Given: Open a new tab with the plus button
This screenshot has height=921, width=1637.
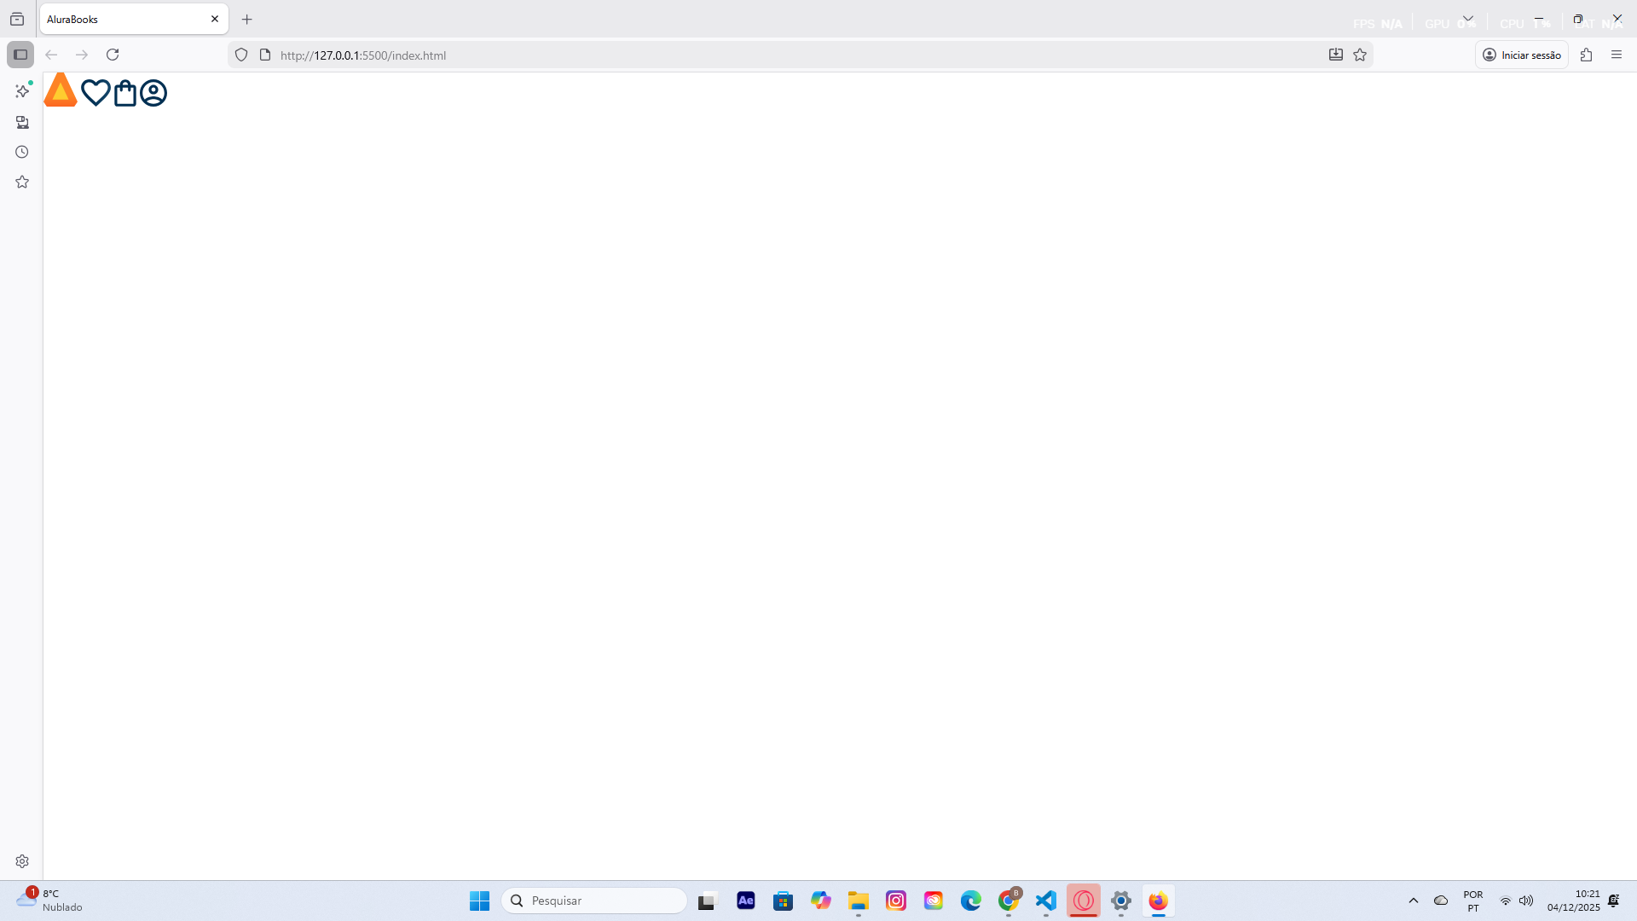Looking at the screenshot, I should click(x=247, y=19).
